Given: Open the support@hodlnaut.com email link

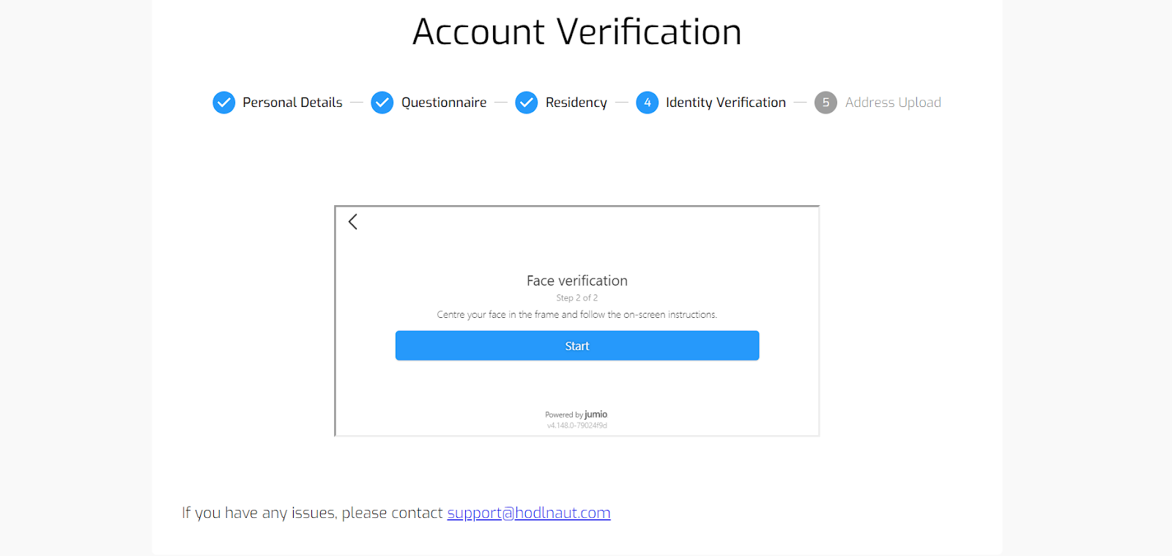Looking at the screenshot, I should [528, 513].
